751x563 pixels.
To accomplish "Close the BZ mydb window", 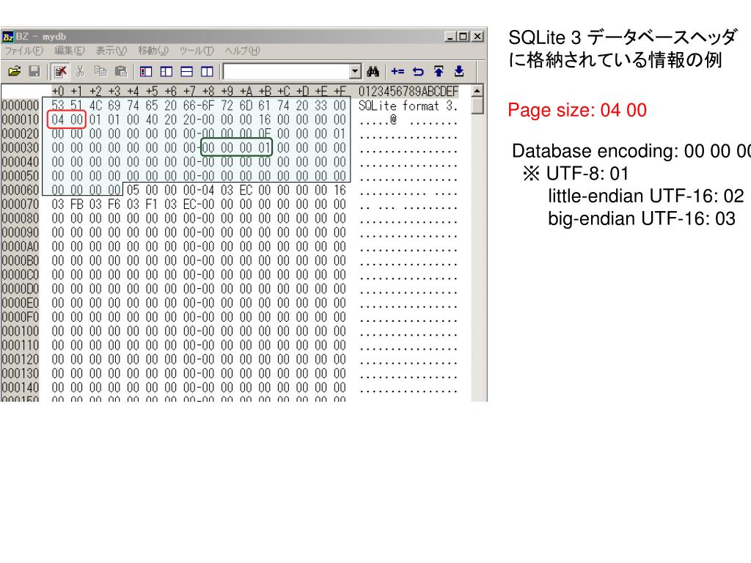I will tap(477, 37).
